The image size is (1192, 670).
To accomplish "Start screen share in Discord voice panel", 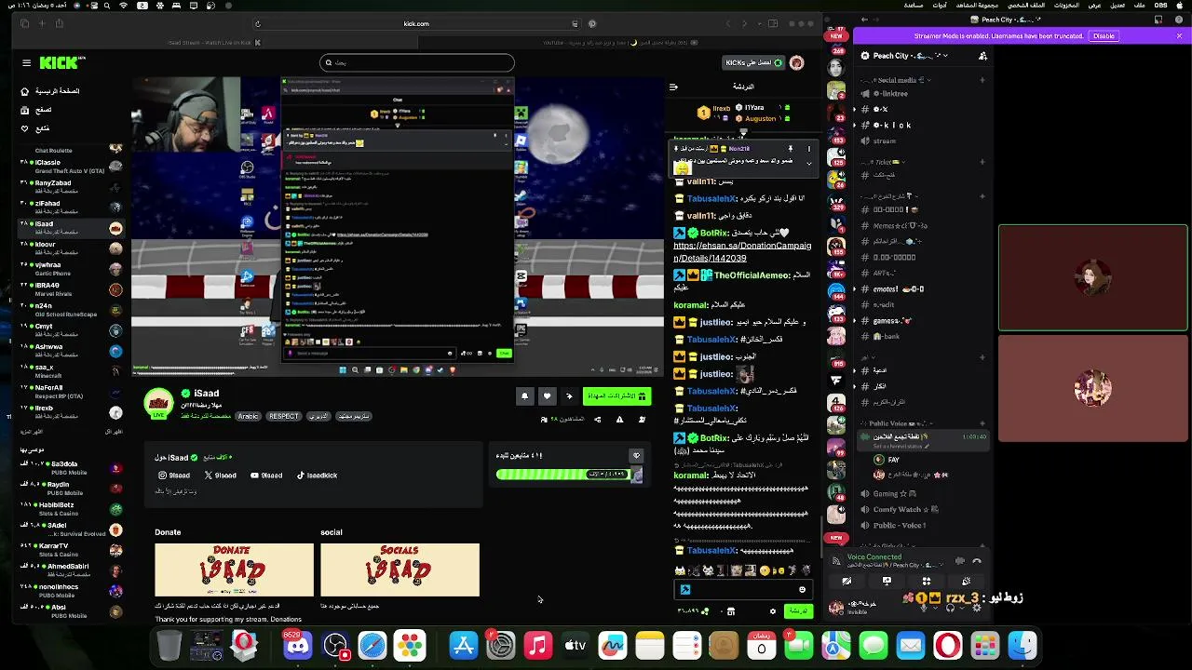I will pos(887,582).
